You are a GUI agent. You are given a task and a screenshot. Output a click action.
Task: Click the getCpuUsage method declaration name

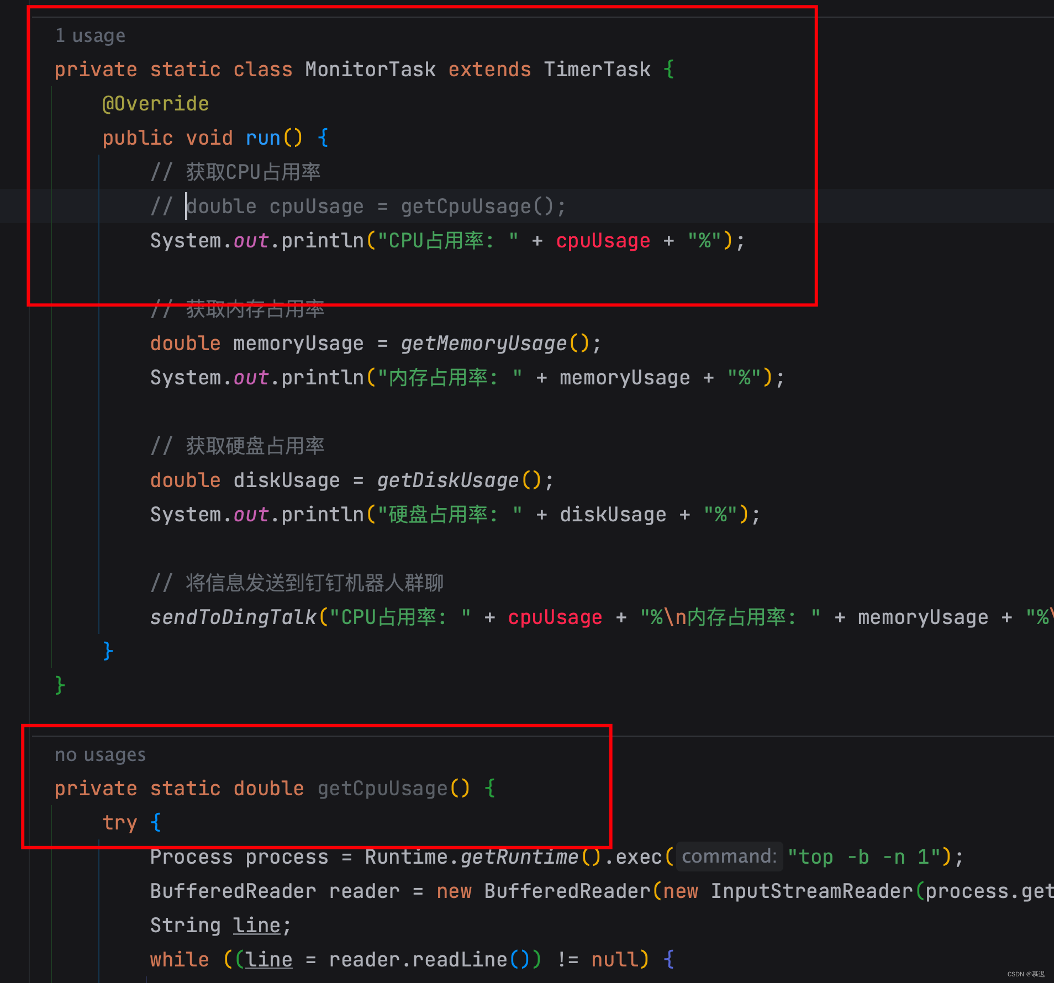383,789
